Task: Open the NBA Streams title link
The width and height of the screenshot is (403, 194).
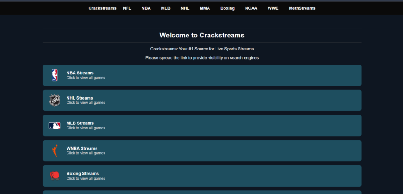Action: coord(80,73)
